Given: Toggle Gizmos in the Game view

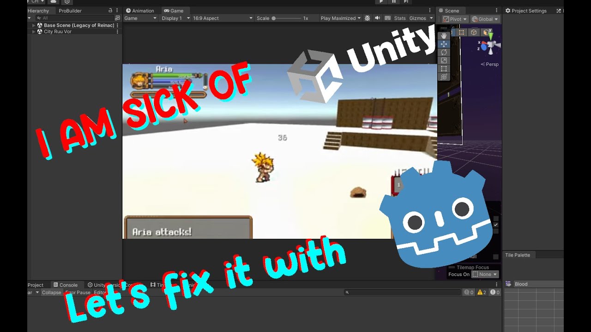Looking at the screenshot, I should [x=417, y=18].
